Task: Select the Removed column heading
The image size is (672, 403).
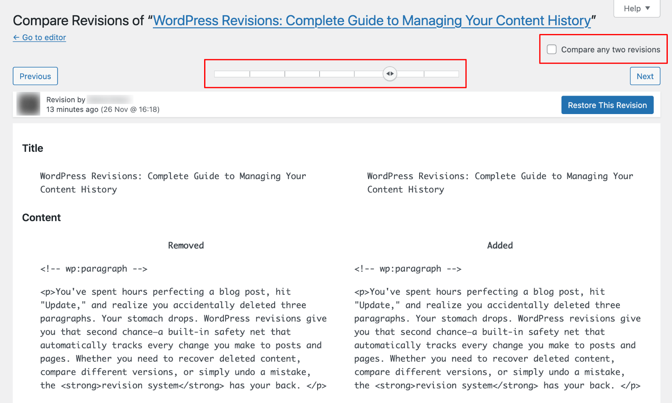Action: [186, 245]
